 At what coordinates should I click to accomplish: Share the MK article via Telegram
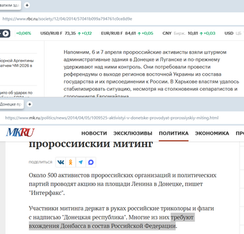81,162
